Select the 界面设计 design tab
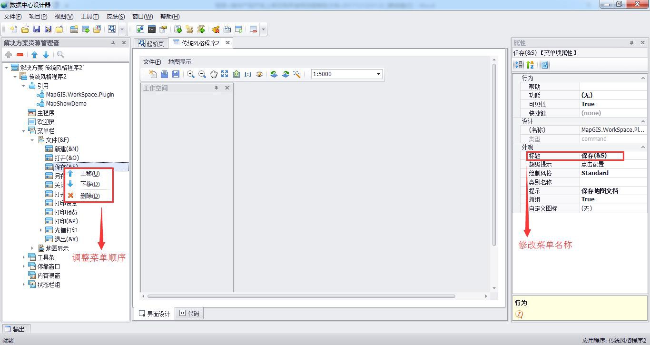This screenshot has width=650, height=345. point(154,314)
